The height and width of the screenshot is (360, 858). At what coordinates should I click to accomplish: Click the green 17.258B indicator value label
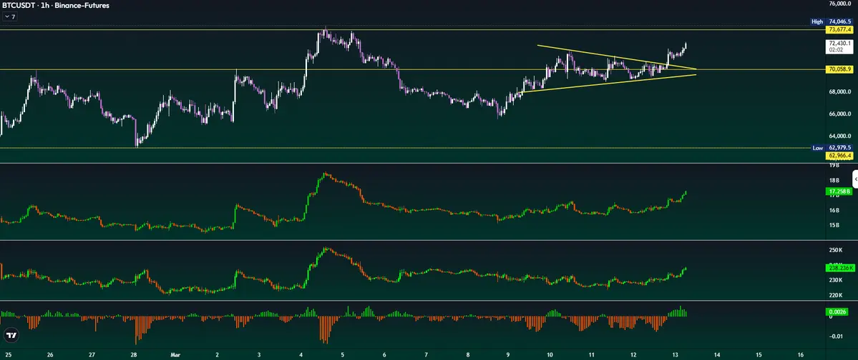coord(839,191)
